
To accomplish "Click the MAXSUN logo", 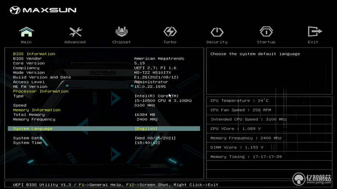I will tap(43, 10).
